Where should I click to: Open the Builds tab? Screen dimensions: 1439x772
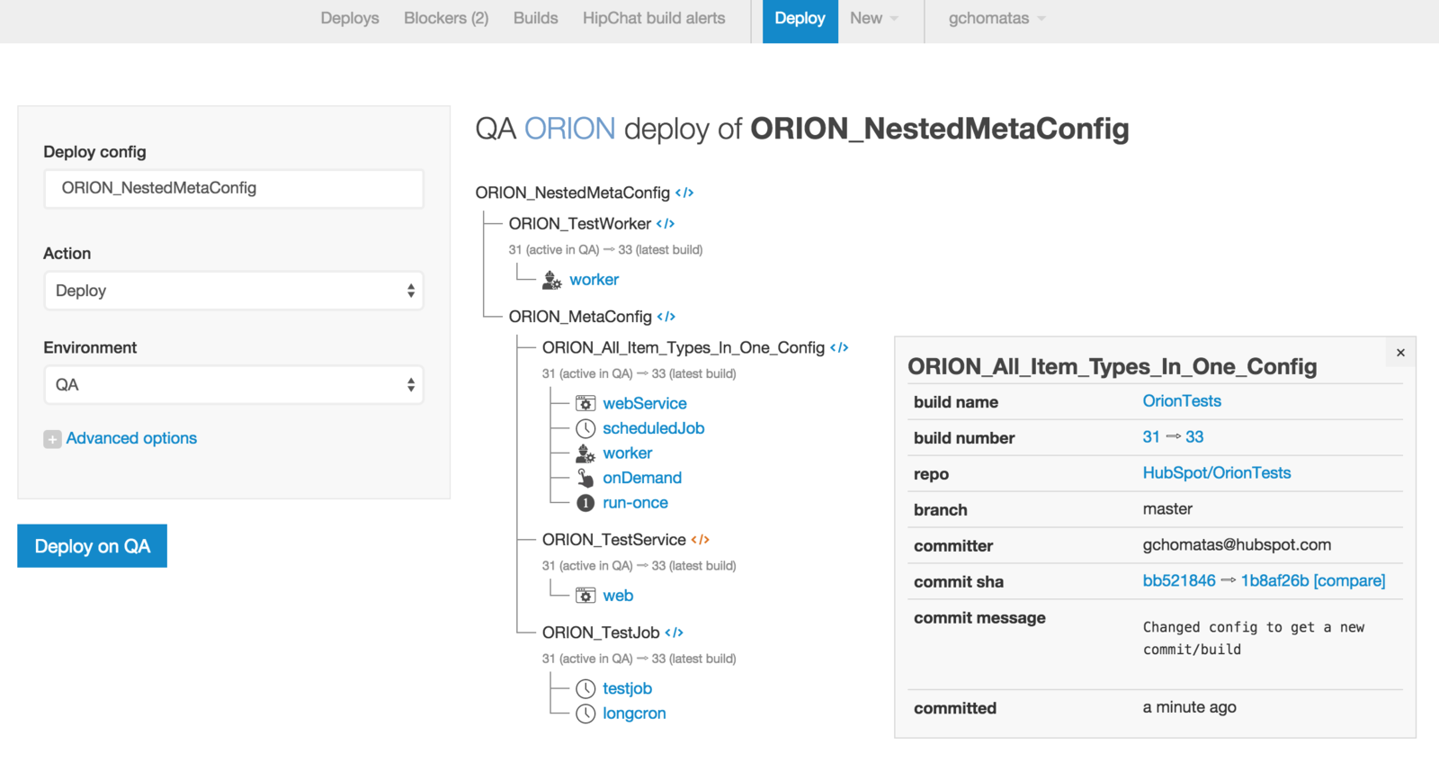tap(535, 18)
